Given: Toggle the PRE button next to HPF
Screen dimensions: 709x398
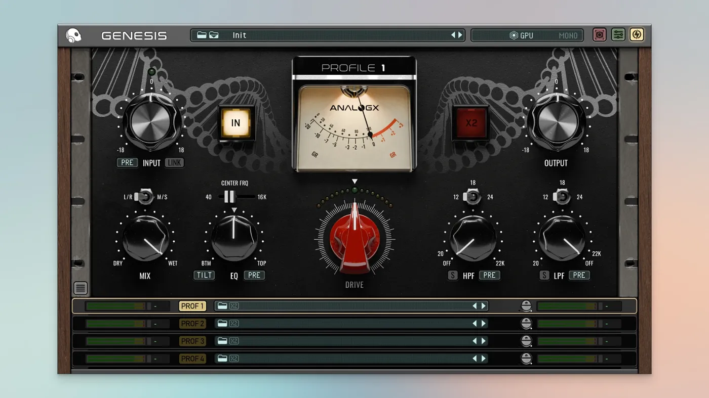Looking at the screenshot, I should (x=489, y=275).
